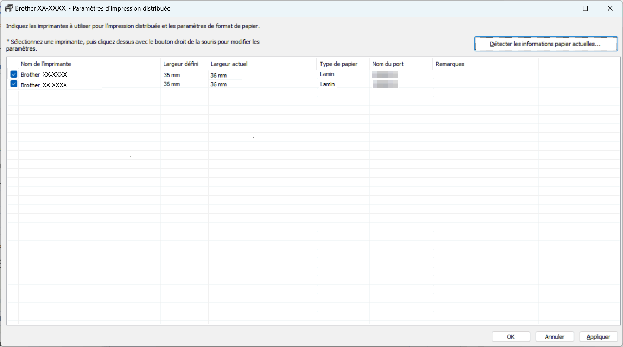Click the Annuler button
623x347 pixels.
[x=554, y=336]
